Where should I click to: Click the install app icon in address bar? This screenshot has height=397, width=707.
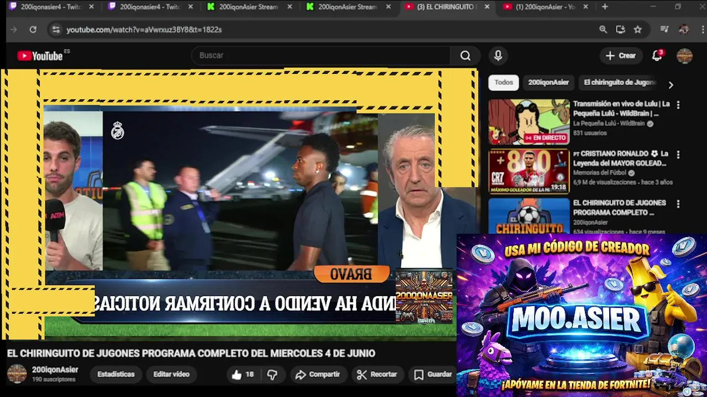click(x=620, y=29)
